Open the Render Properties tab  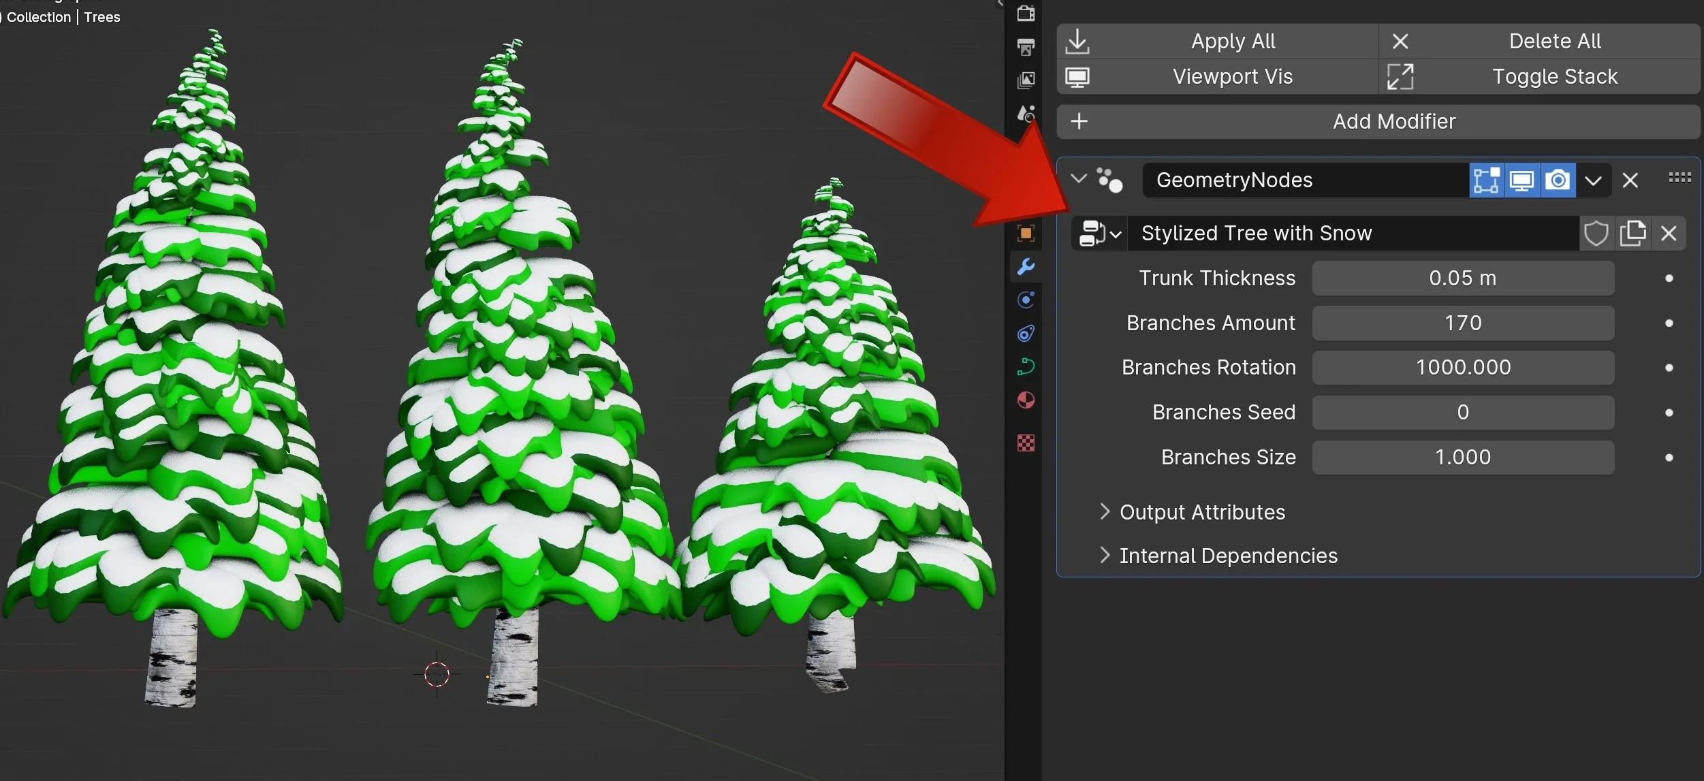(1026, 13)
